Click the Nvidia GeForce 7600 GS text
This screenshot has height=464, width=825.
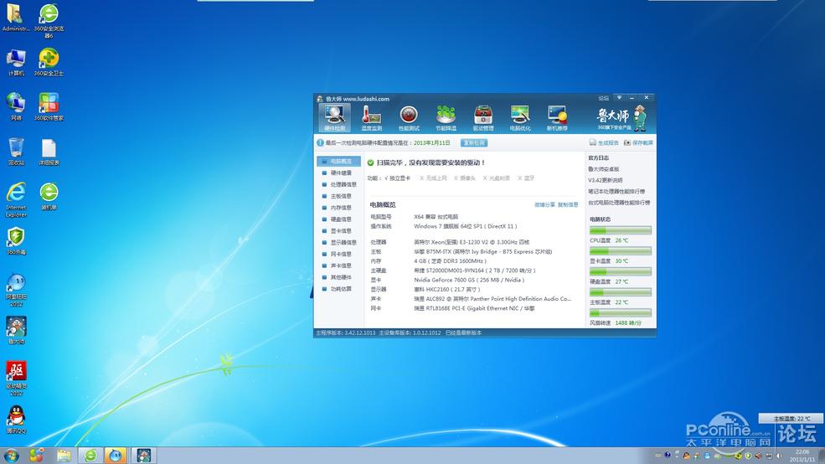[469, 280]
